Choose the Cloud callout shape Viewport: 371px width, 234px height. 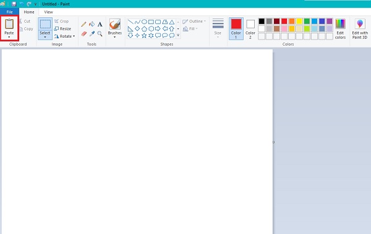tap(172, 35)
